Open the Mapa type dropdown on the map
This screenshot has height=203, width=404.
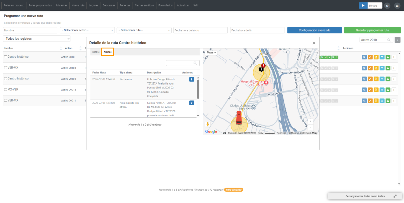[211, 52]
